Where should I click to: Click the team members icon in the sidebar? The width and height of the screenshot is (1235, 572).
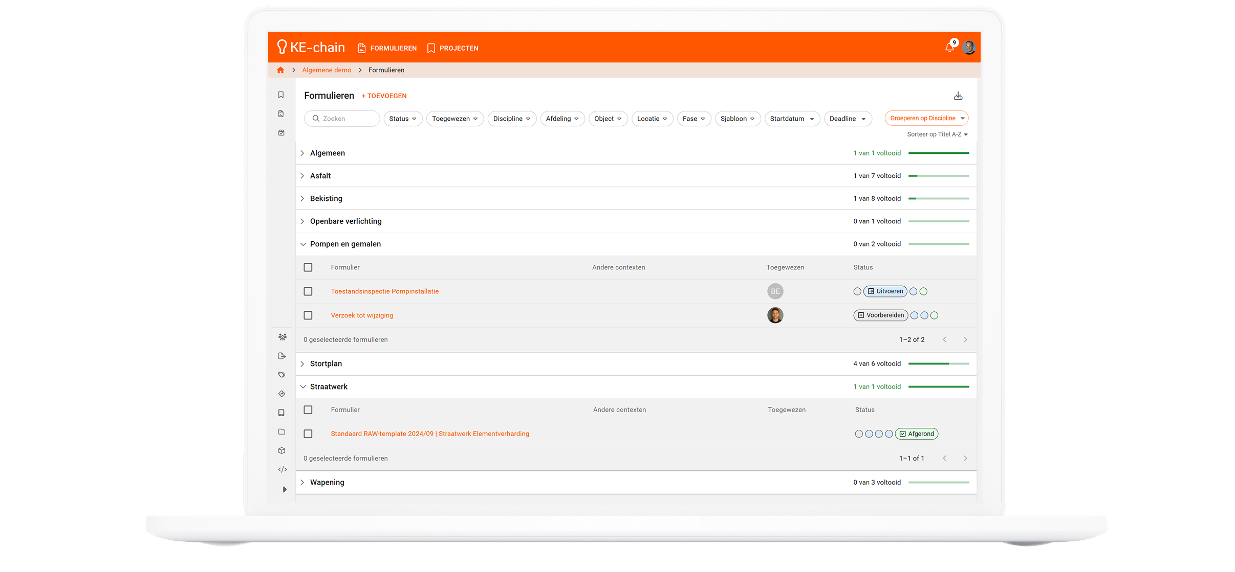click(x=282, y=337)
